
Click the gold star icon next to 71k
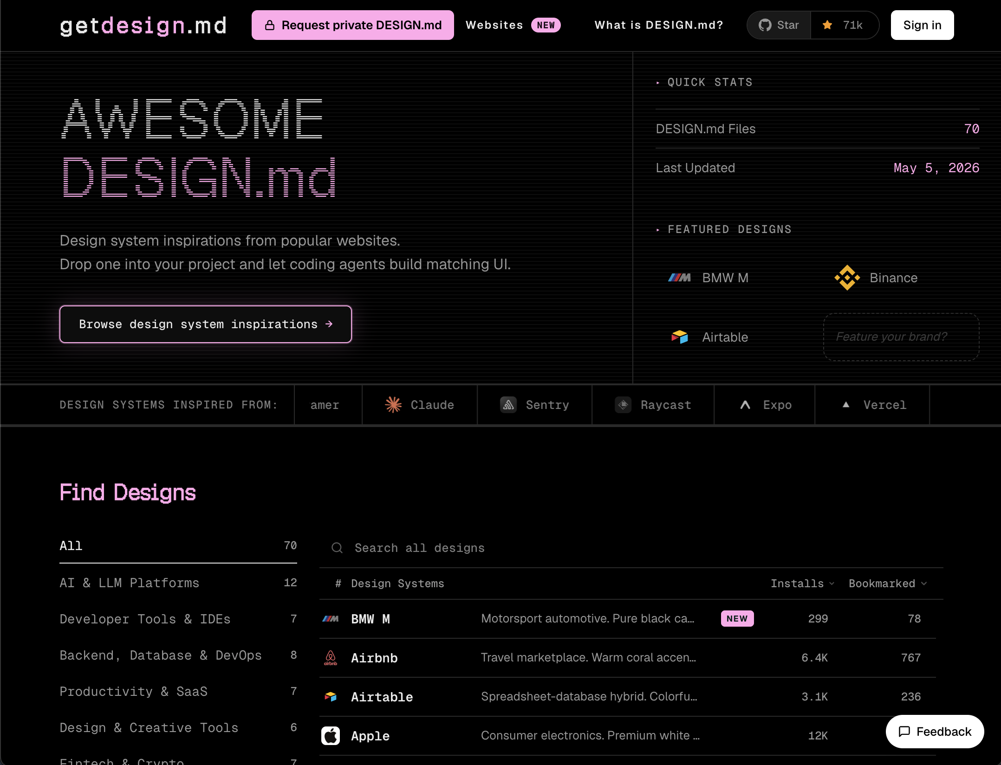coord(827,25)
